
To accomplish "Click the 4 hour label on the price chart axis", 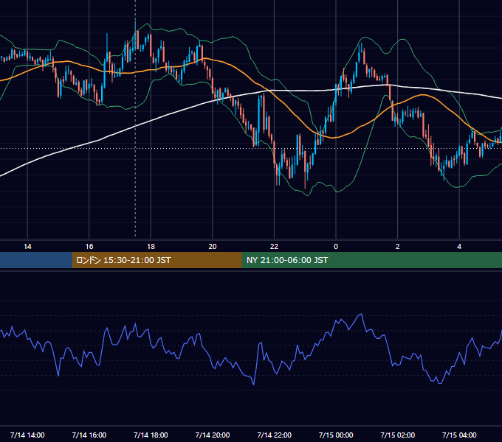I will coord(459,247).
